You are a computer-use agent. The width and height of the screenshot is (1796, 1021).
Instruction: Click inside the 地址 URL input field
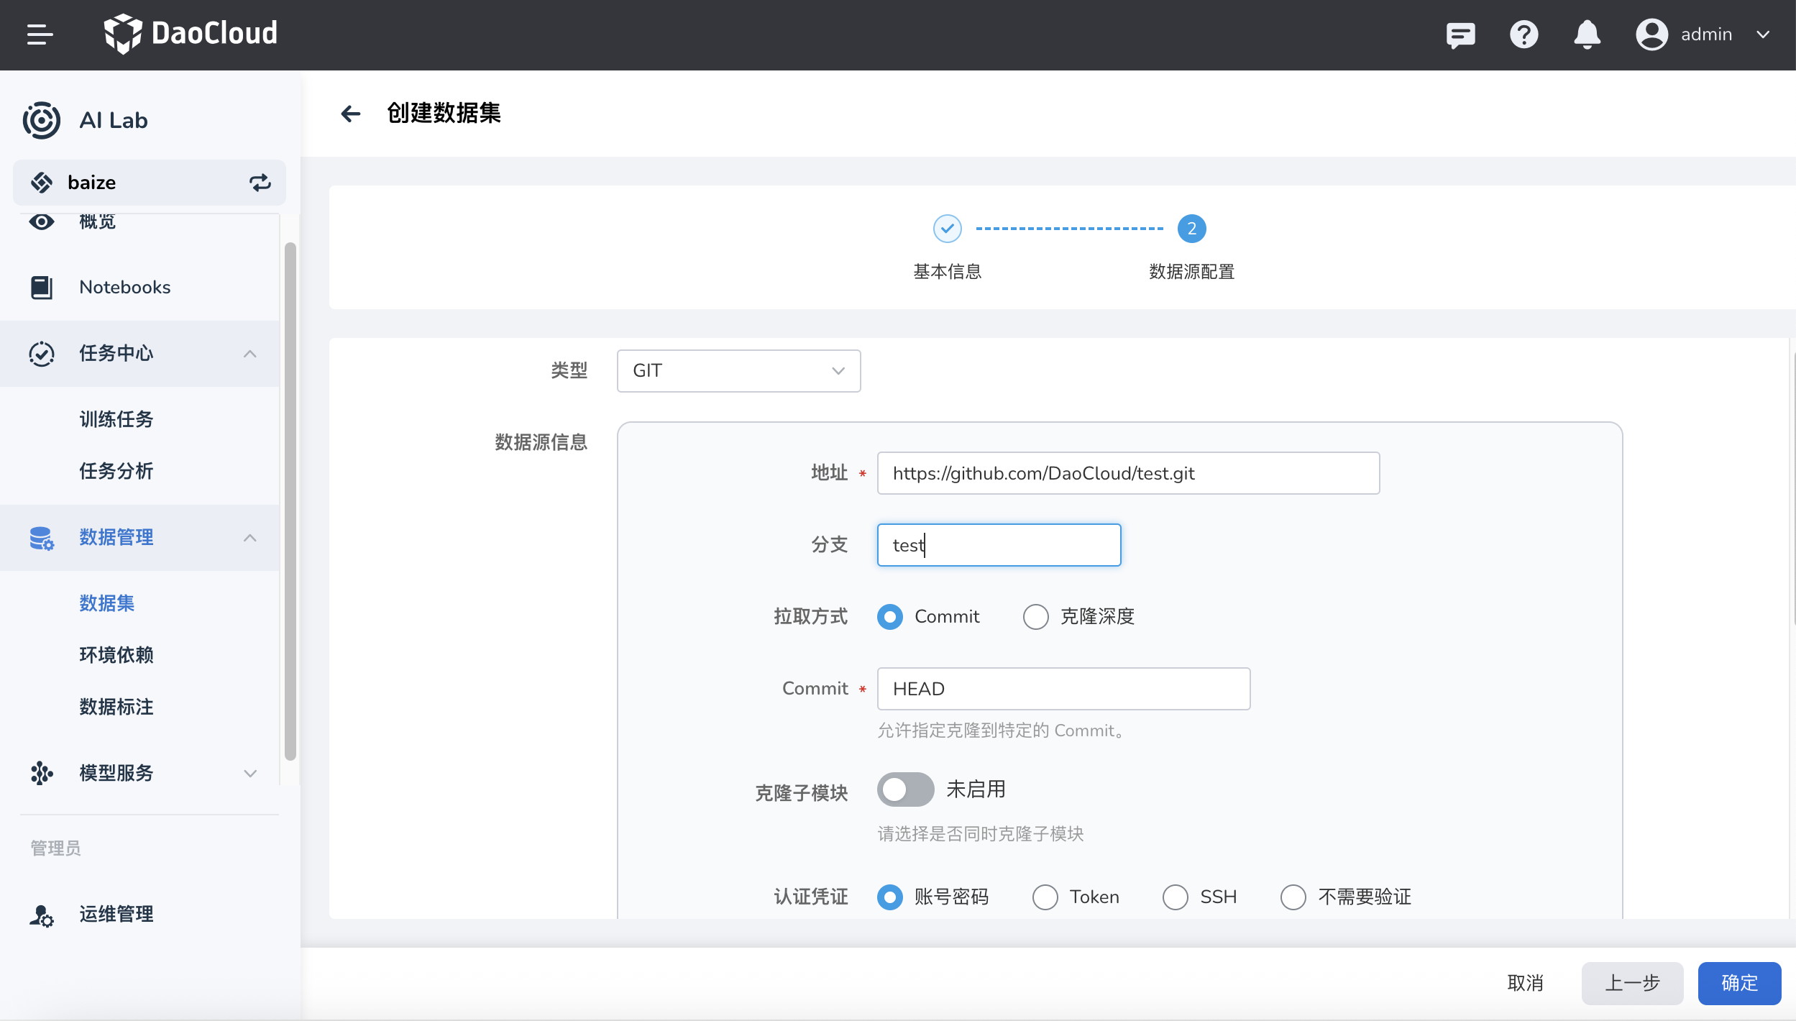point(1127,473)
